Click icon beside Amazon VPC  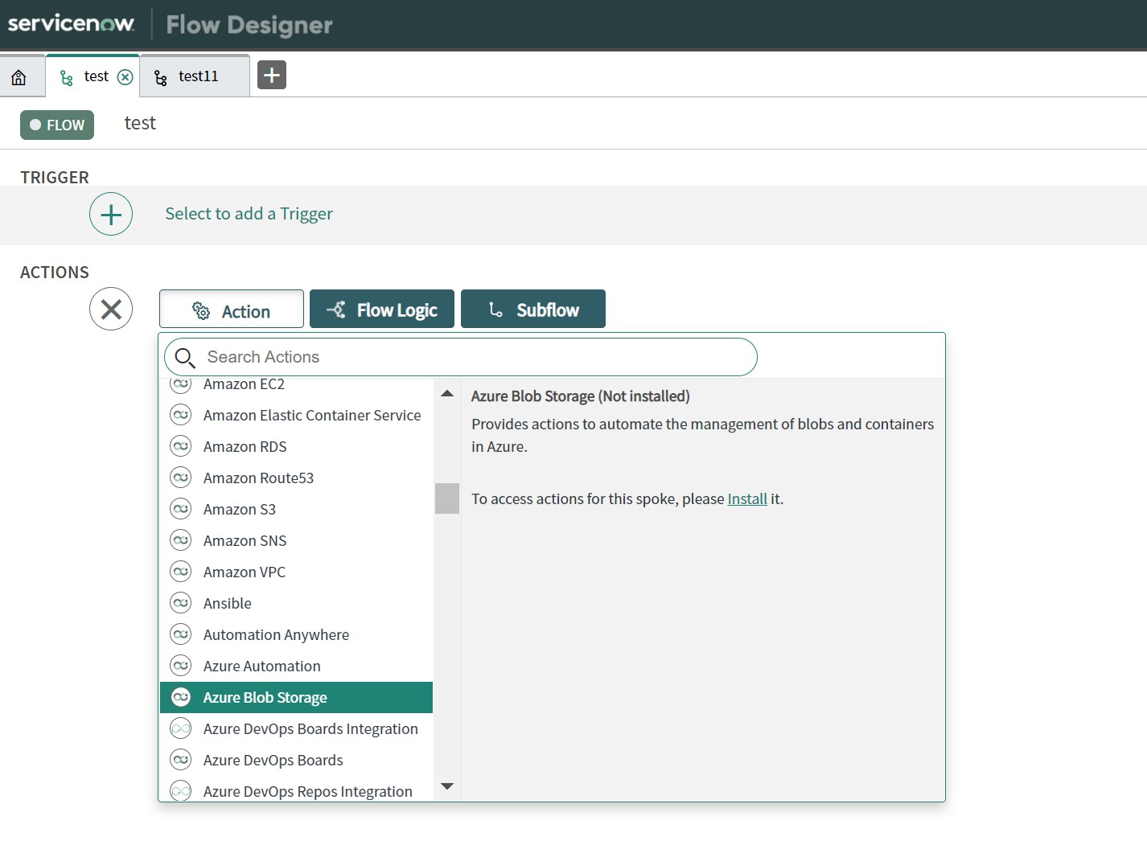coord(181,572)
